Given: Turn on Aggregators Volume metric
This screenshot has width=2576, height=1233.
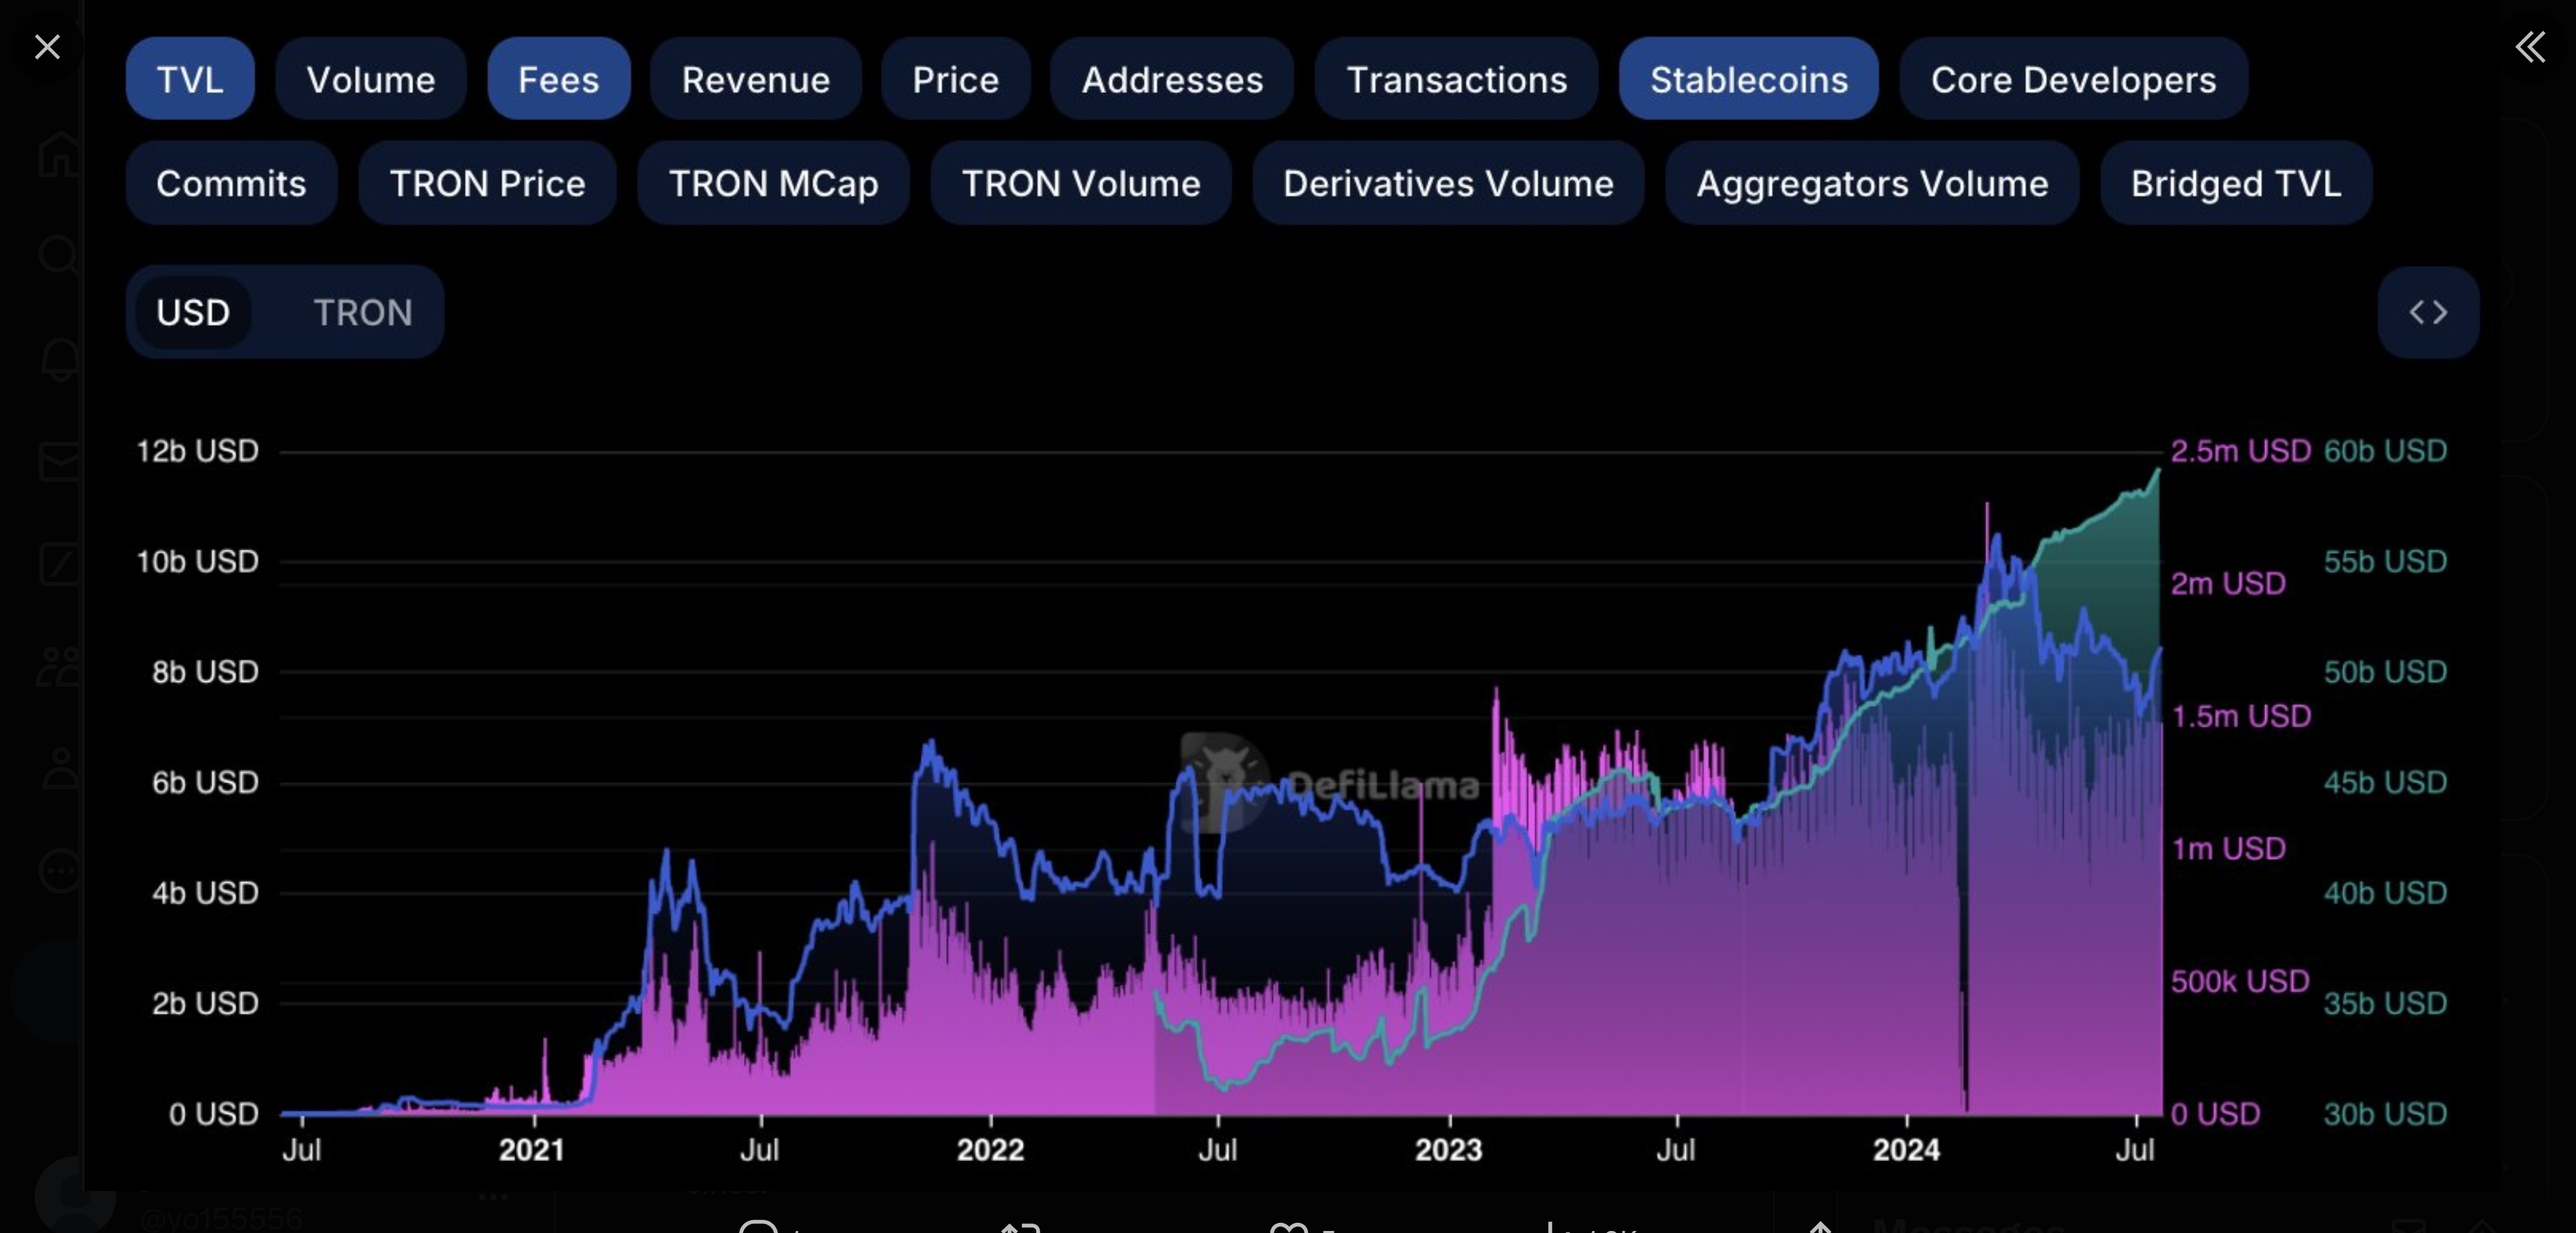Looking at the screenshot, I should click(x=1871, y=183).
